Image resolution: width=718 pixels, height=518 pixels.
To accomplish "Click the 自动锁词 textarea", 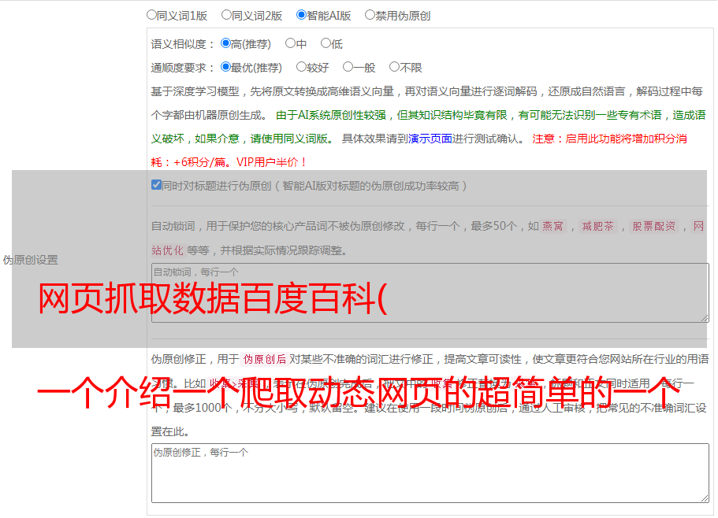I will (x=430, y=293).
